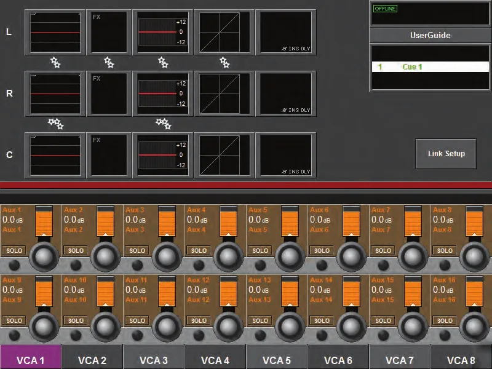492x369 pixels.
Task: Toggle SOLO on Aux 14
Action: (x=322, y=320)
